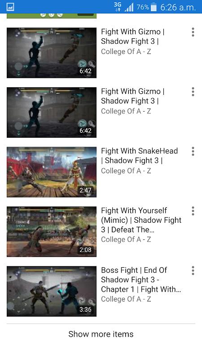Viewport: 202px width, 360px height.
Task: Open options menu for second Gizmo video
Action: (x=193, y=92)
